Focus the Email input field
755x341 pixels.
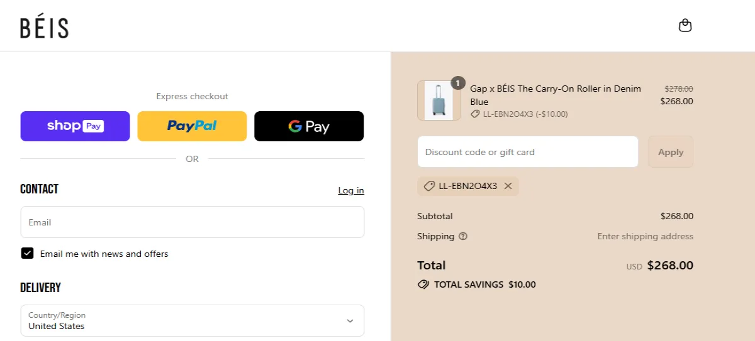coord(193,222)
